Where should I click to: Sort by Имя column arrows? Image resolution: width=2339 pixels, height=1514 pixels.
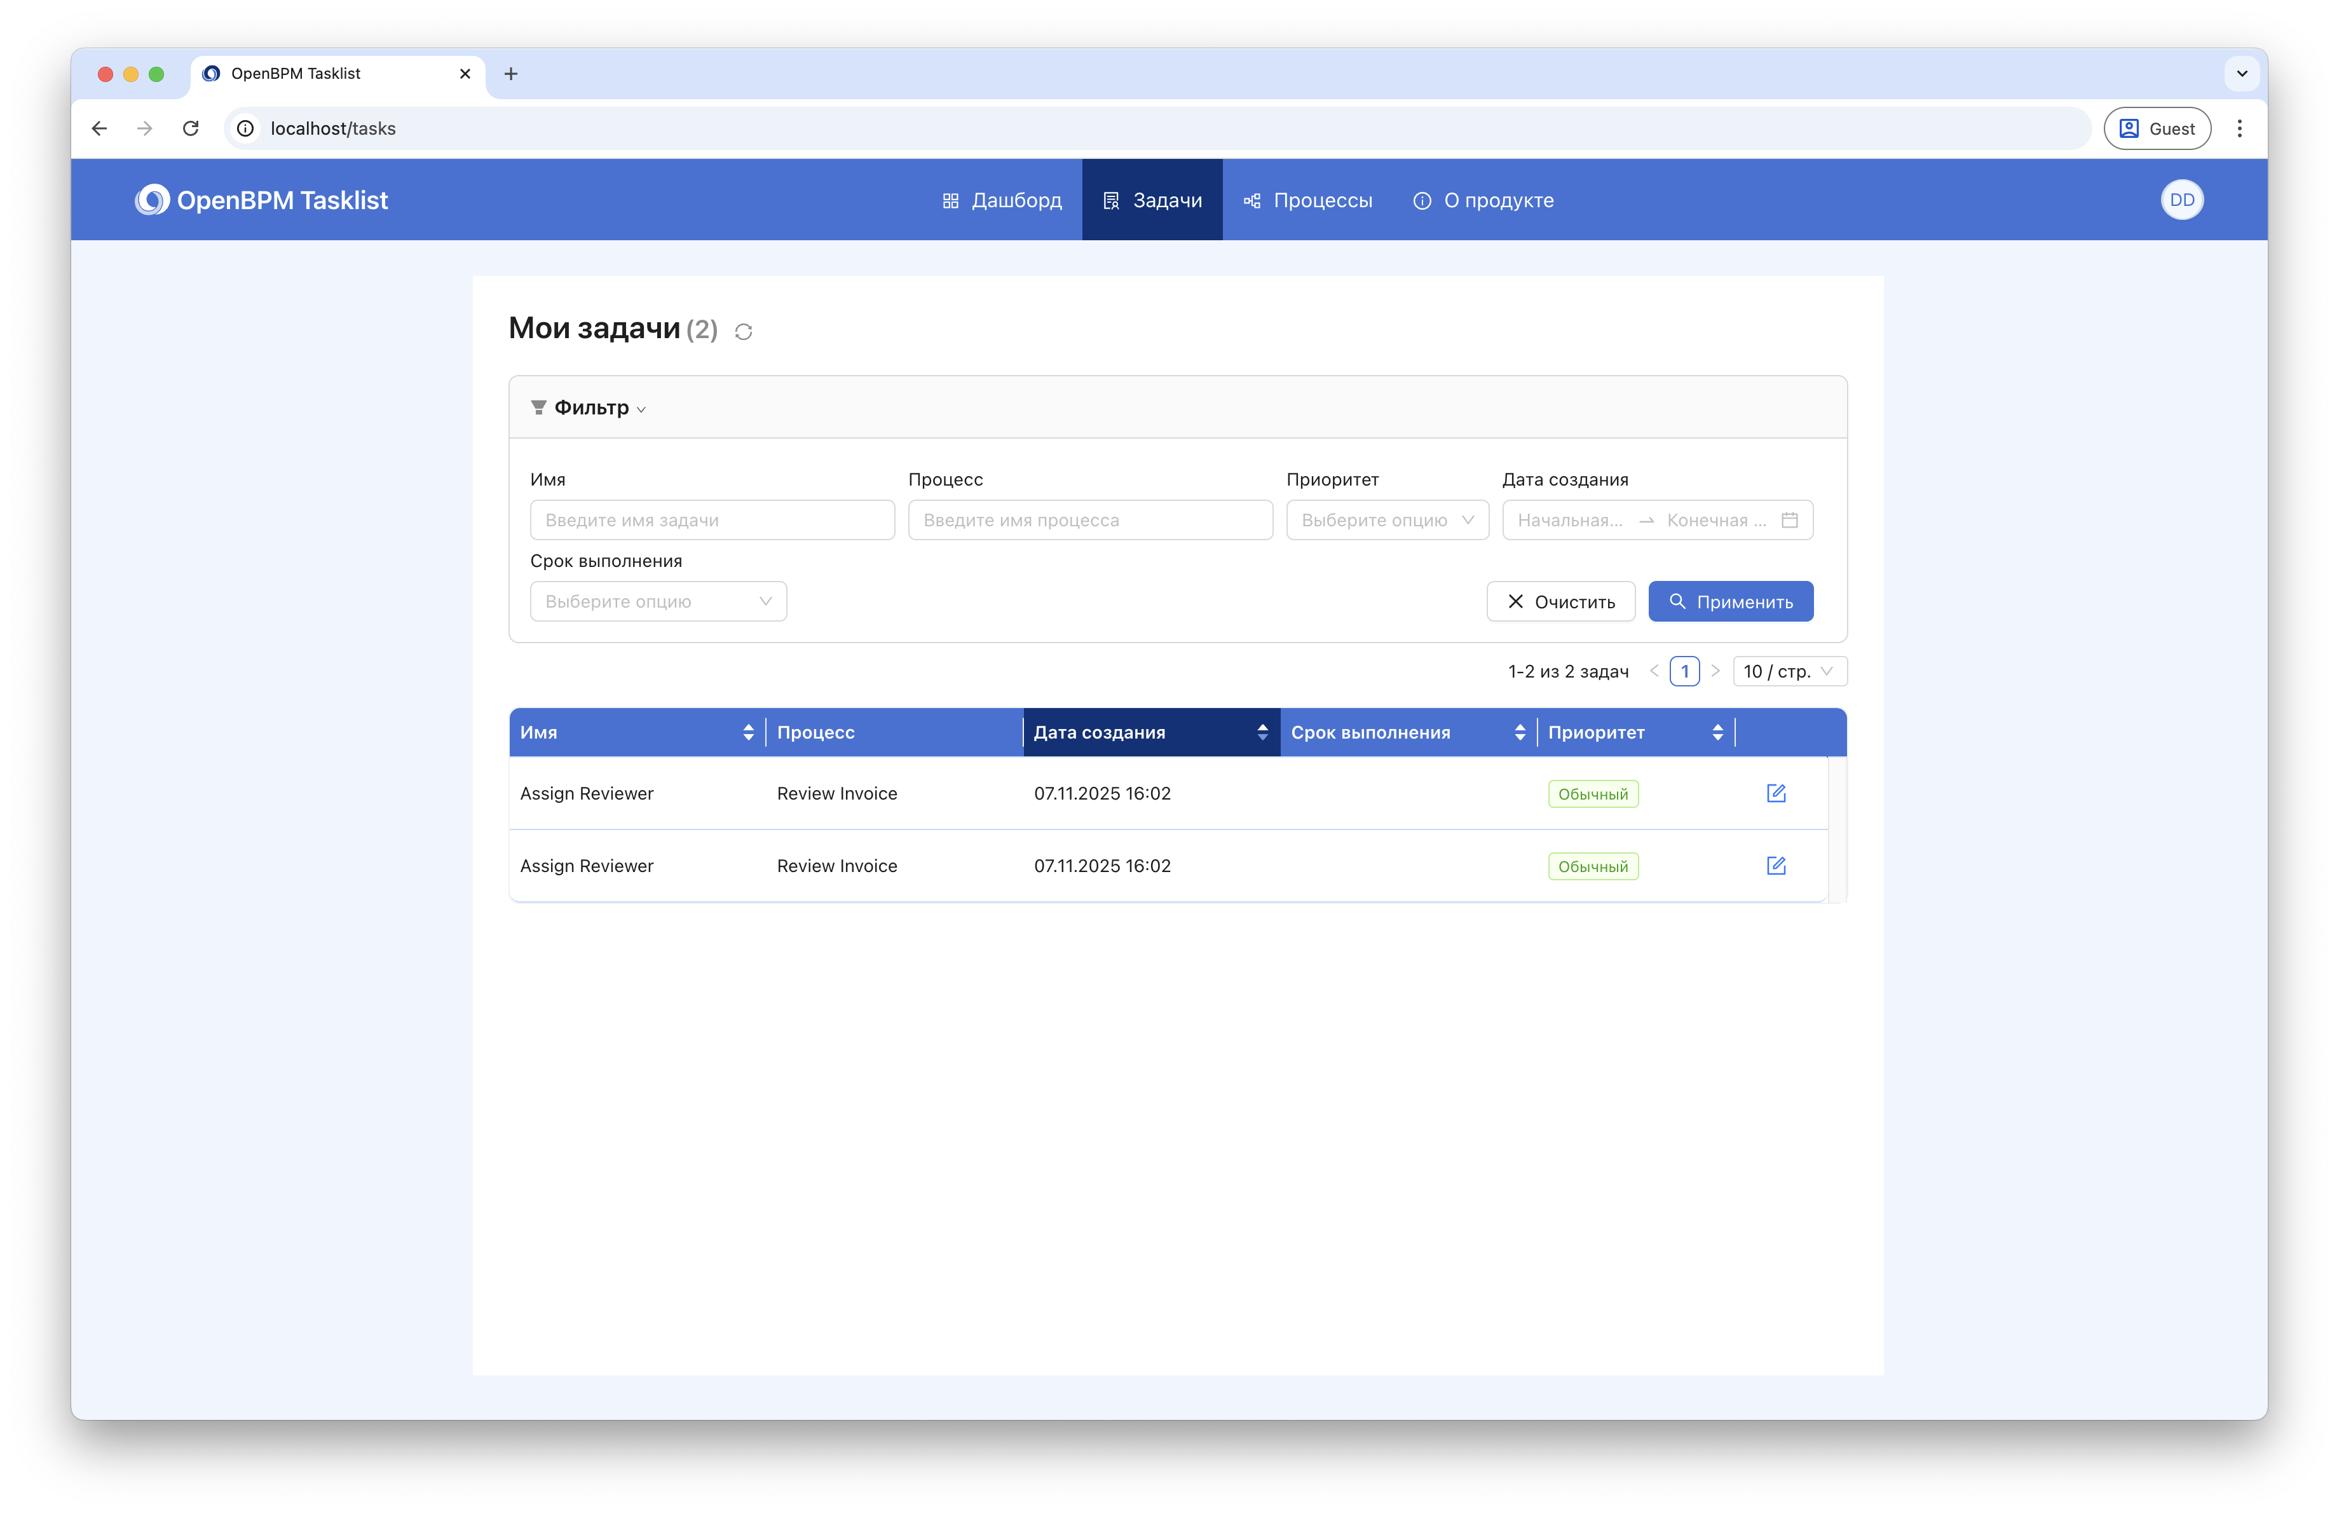748,732
